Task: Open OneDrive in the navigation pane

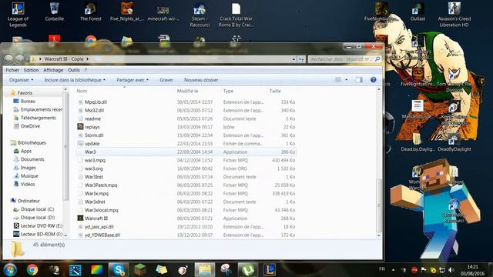Action: pos(30,126)
